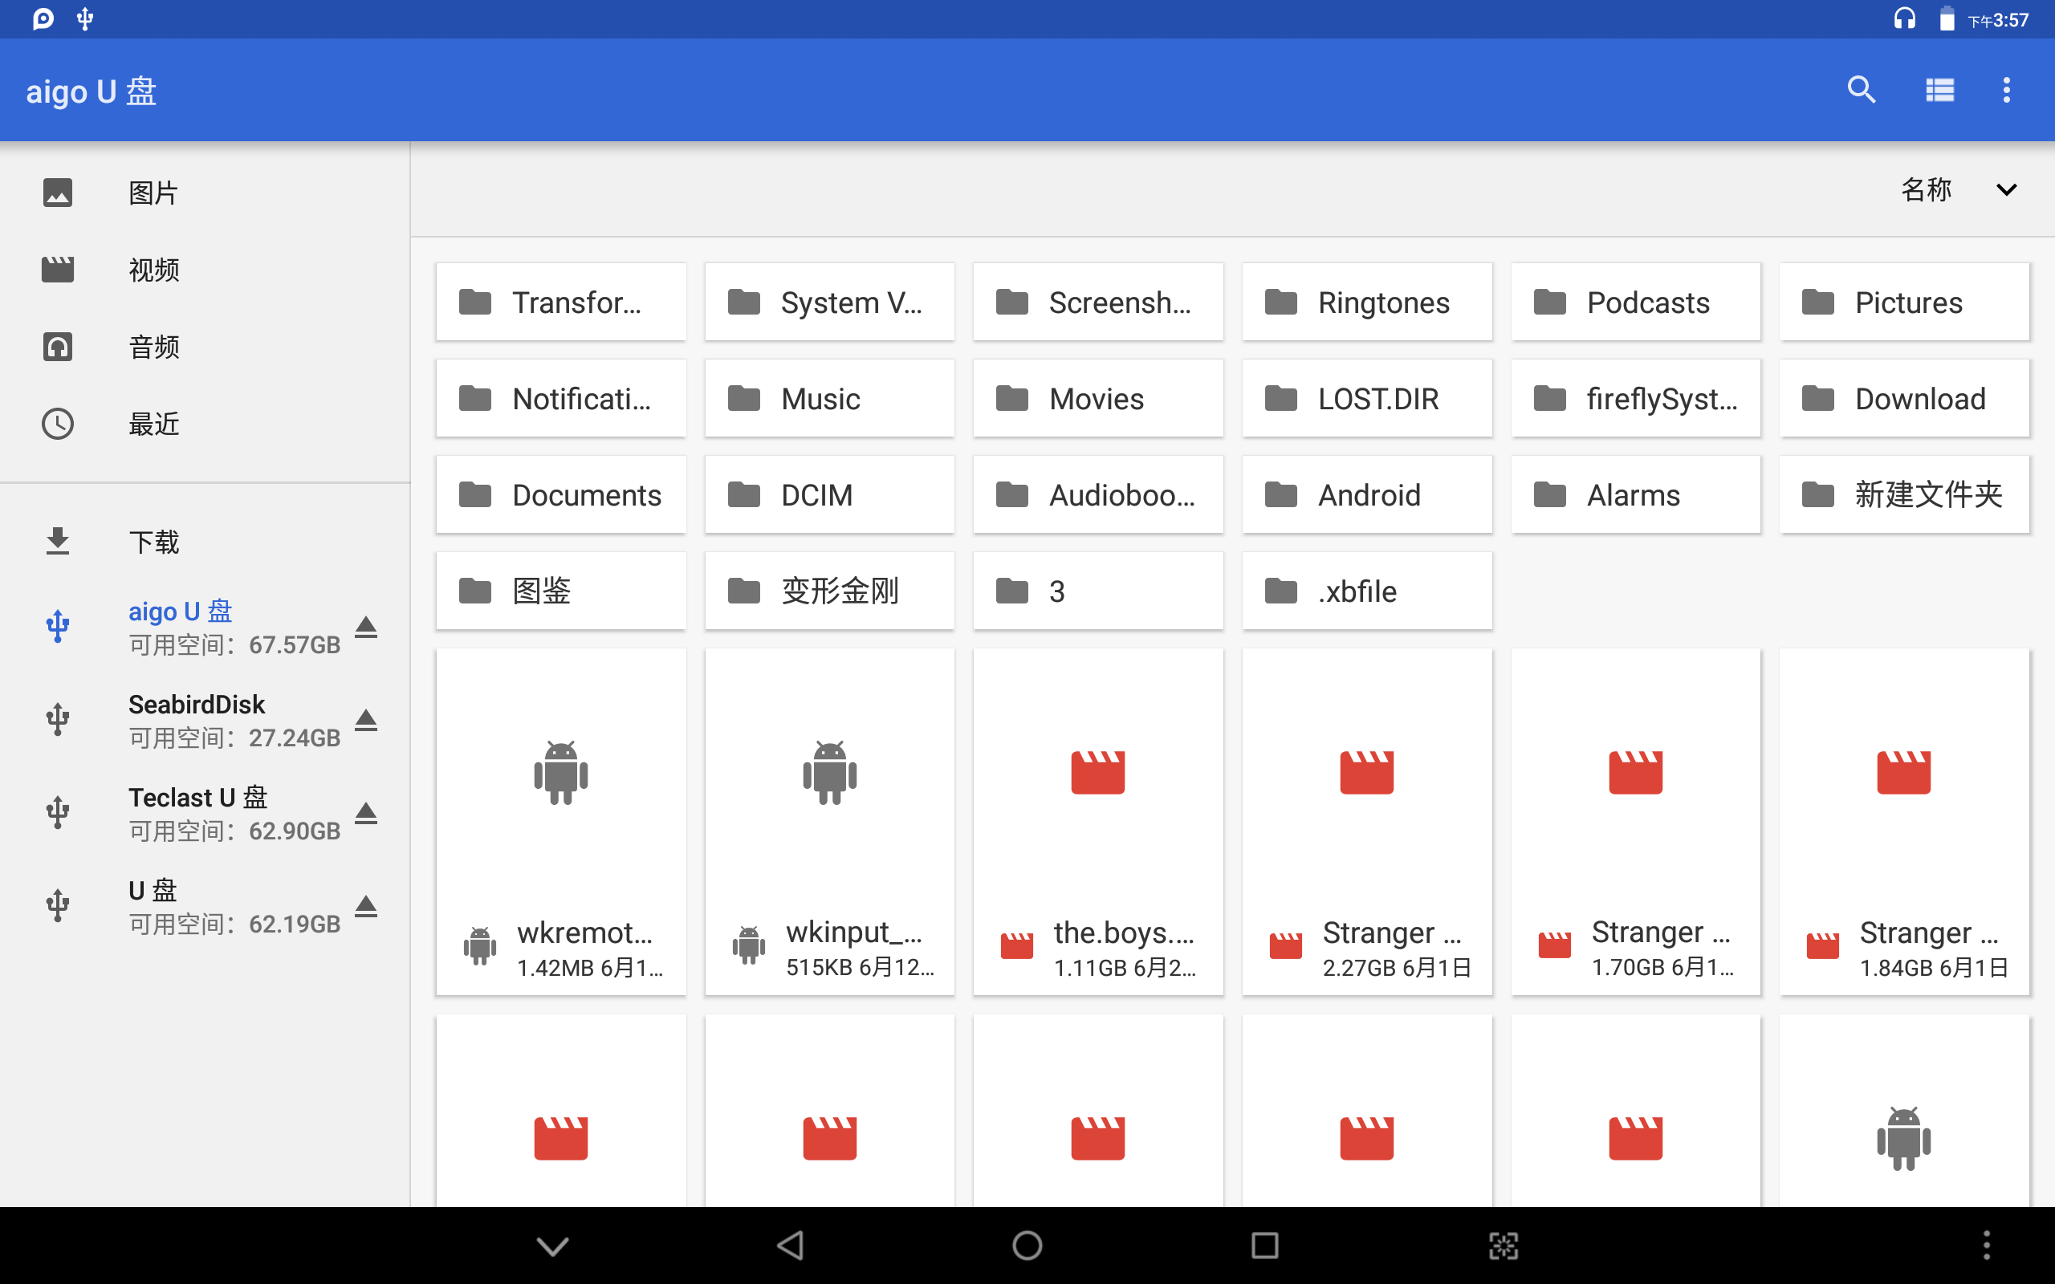Image resolution: width=2055 pixels, height=1284 pixels.
Task: Open 最近 in sidebar
Action: click(x=205, y=424)
